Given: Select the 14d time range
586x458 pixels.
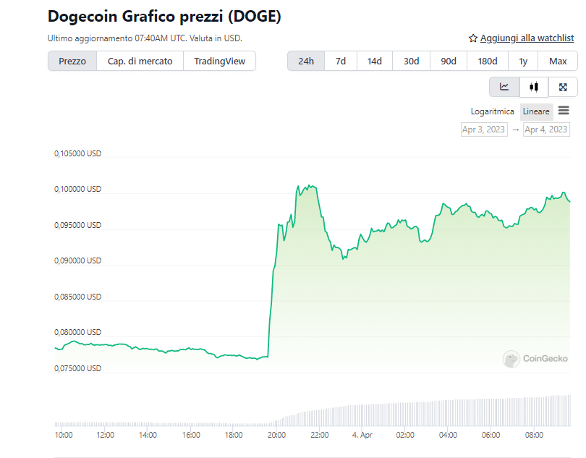Looking at the screenshot, I should point(375,61).
